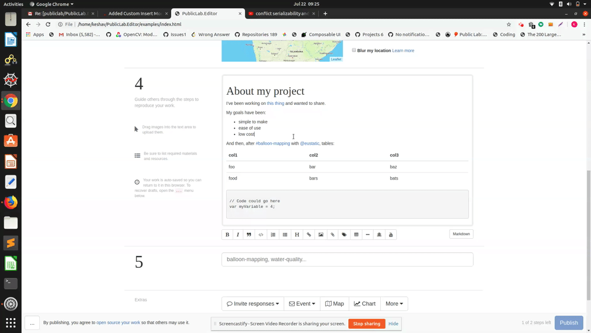This screenshot has width=591, height=333.
Task: Open system status menu arrow
Action: point(584,4)
